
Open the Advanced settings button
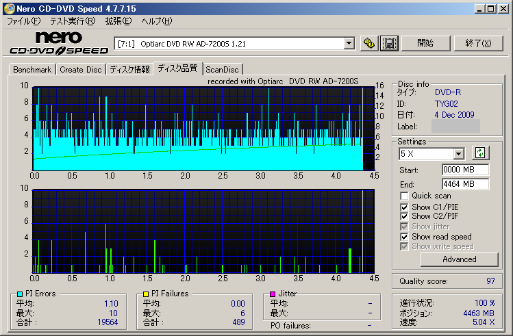(460, 259)
